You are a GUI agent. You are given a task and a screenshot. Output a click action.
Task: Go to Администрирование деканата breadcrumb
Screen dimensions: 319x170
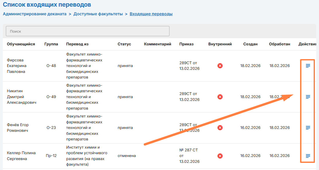click(35, 14)
